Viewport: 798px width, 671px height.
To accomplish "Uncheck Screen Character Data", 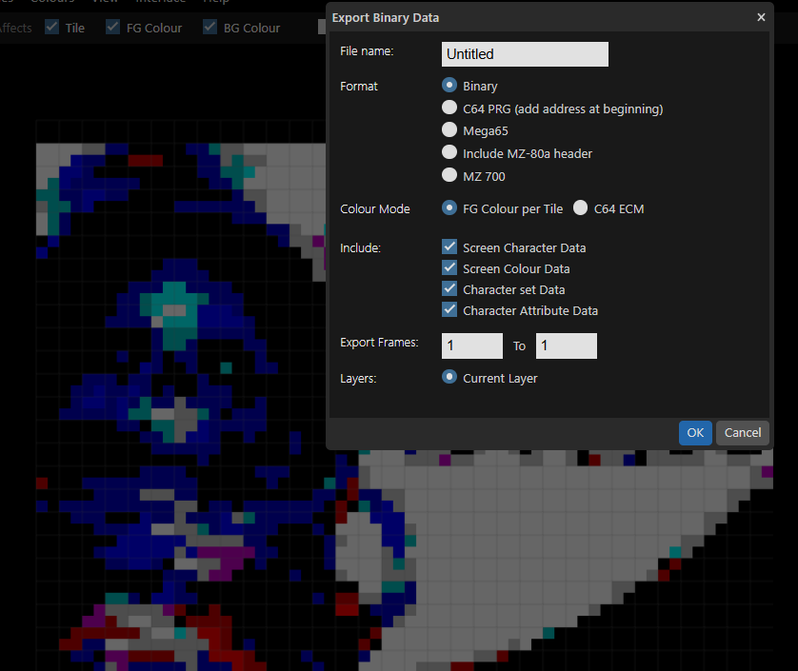I will click(449, 247).
